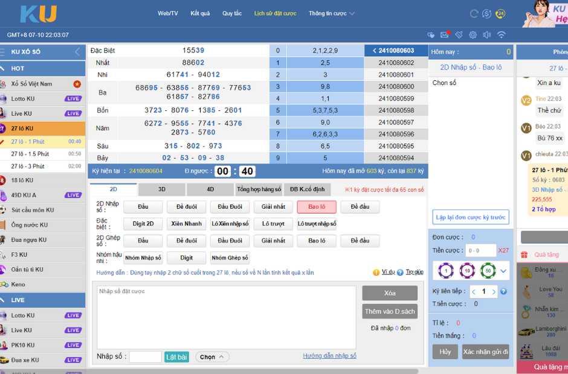Click Xác nhận gửi đi button
Image resolution: width=568 pixels, height=374 pixels.
pos(485,352)
